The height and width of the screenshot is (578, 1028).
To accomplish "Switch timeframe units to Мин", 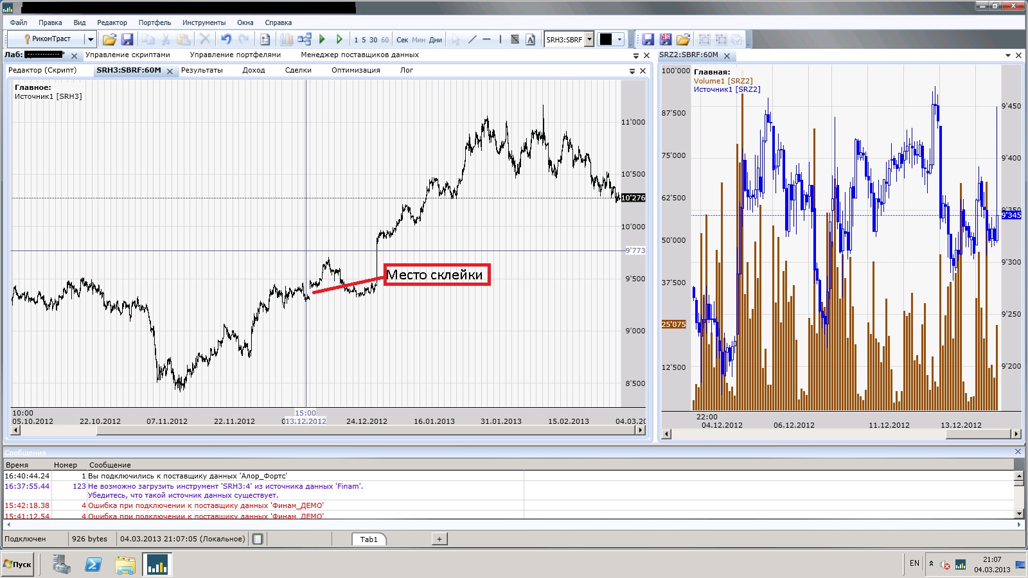I will tap(418, 40).
